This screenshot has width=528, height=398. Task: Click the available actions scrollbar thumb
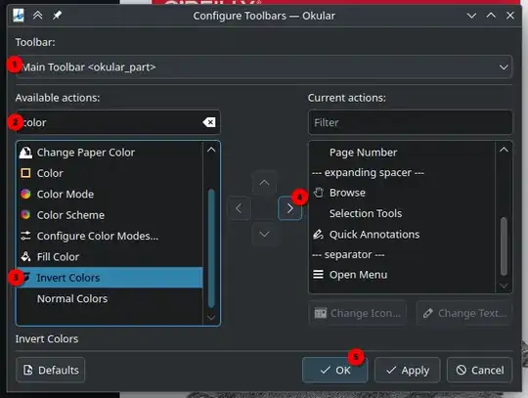coord(211,248)
